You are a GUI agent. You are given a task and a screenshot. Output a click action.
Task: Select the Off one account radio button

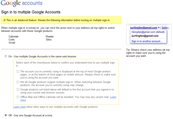[6, 115]
